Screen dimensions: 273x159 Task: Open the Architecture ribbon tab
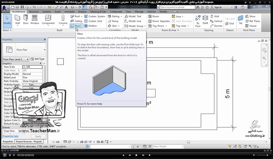click(x=18, y=12)
